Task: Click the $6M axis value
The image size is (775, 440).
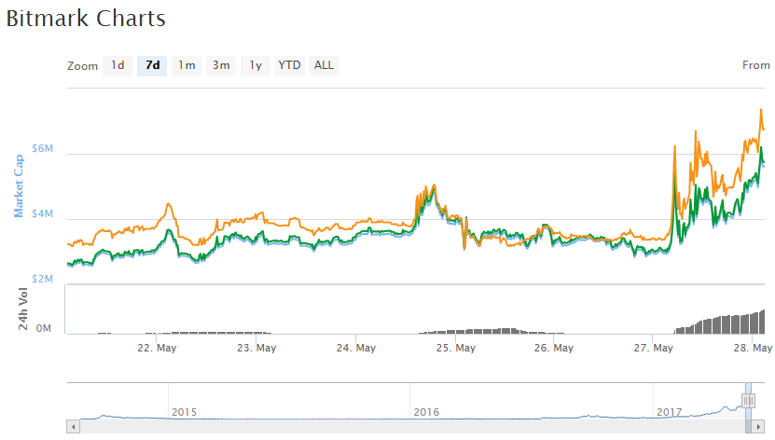Action: tap(43, 148)
